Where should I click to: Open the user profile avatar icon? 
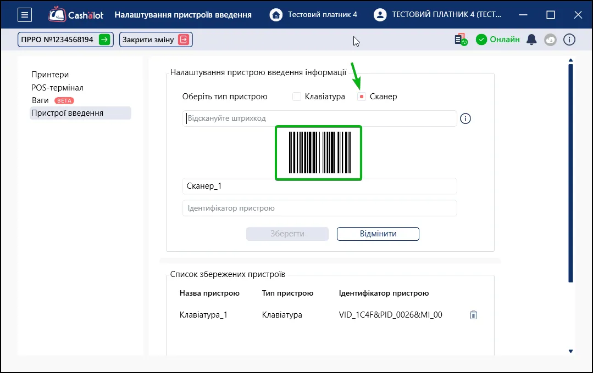tap(380, 15)
